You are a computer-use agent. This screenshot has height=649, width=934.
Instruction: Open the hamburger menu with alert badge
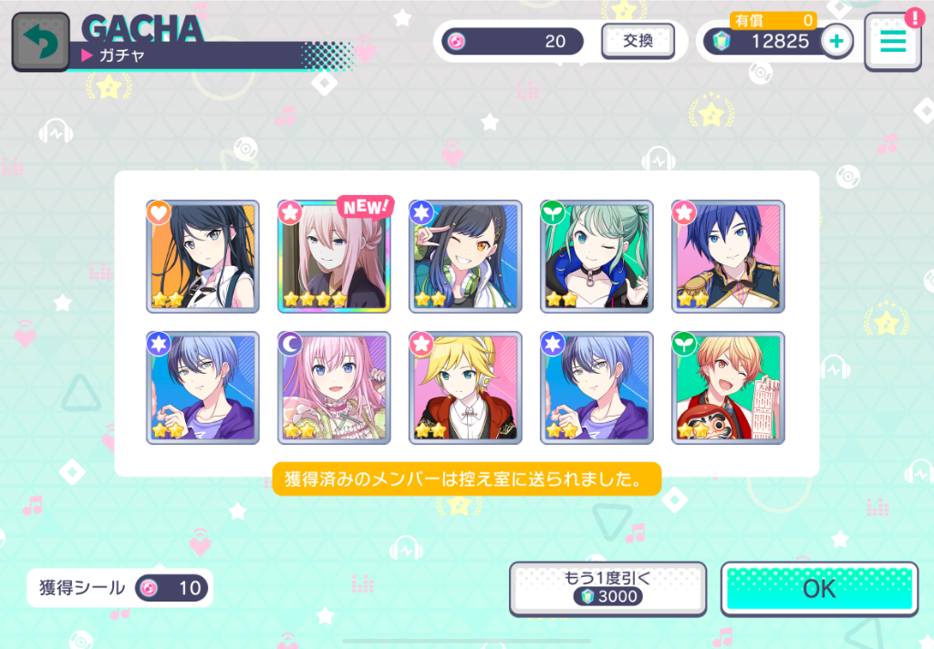pos(893,41)
